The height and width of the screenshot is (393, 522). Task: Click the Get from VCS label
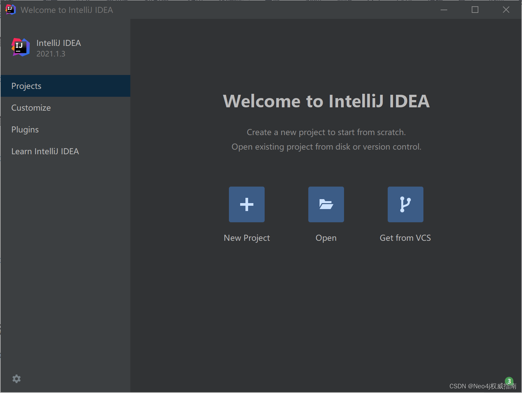tap(405, 238)
